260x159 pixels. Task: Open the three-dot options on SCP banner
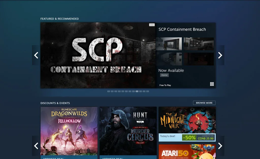coord(152,25)
